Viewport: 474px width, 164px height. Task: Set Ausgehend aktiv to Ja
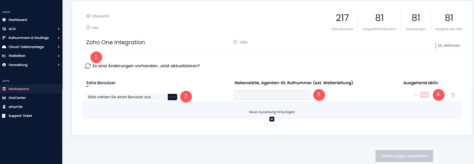coord(415,95)
